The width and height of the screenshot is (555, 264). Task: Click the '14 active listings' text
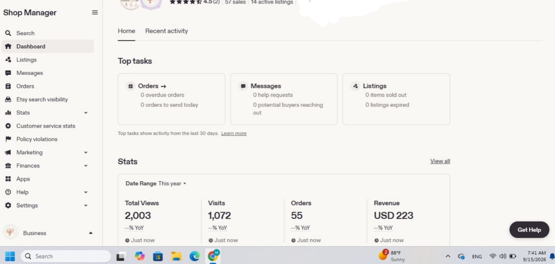(272, 2)
